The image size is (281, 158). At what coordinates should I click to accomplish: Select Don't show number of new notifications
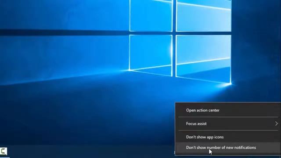coord(228,147)
